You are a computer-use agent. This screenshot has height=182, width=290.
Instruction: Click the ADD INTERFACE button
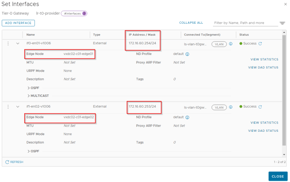coord(18,23)
